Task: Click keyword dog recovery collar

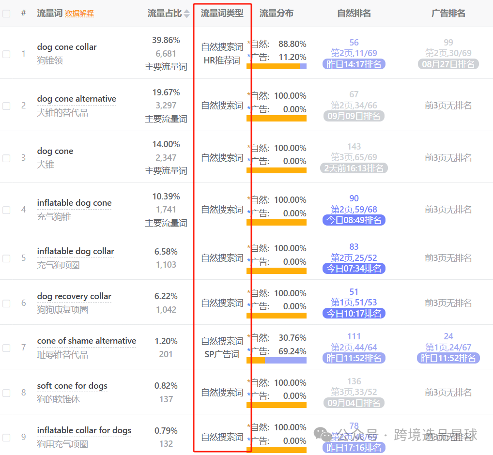Action: 74,296
